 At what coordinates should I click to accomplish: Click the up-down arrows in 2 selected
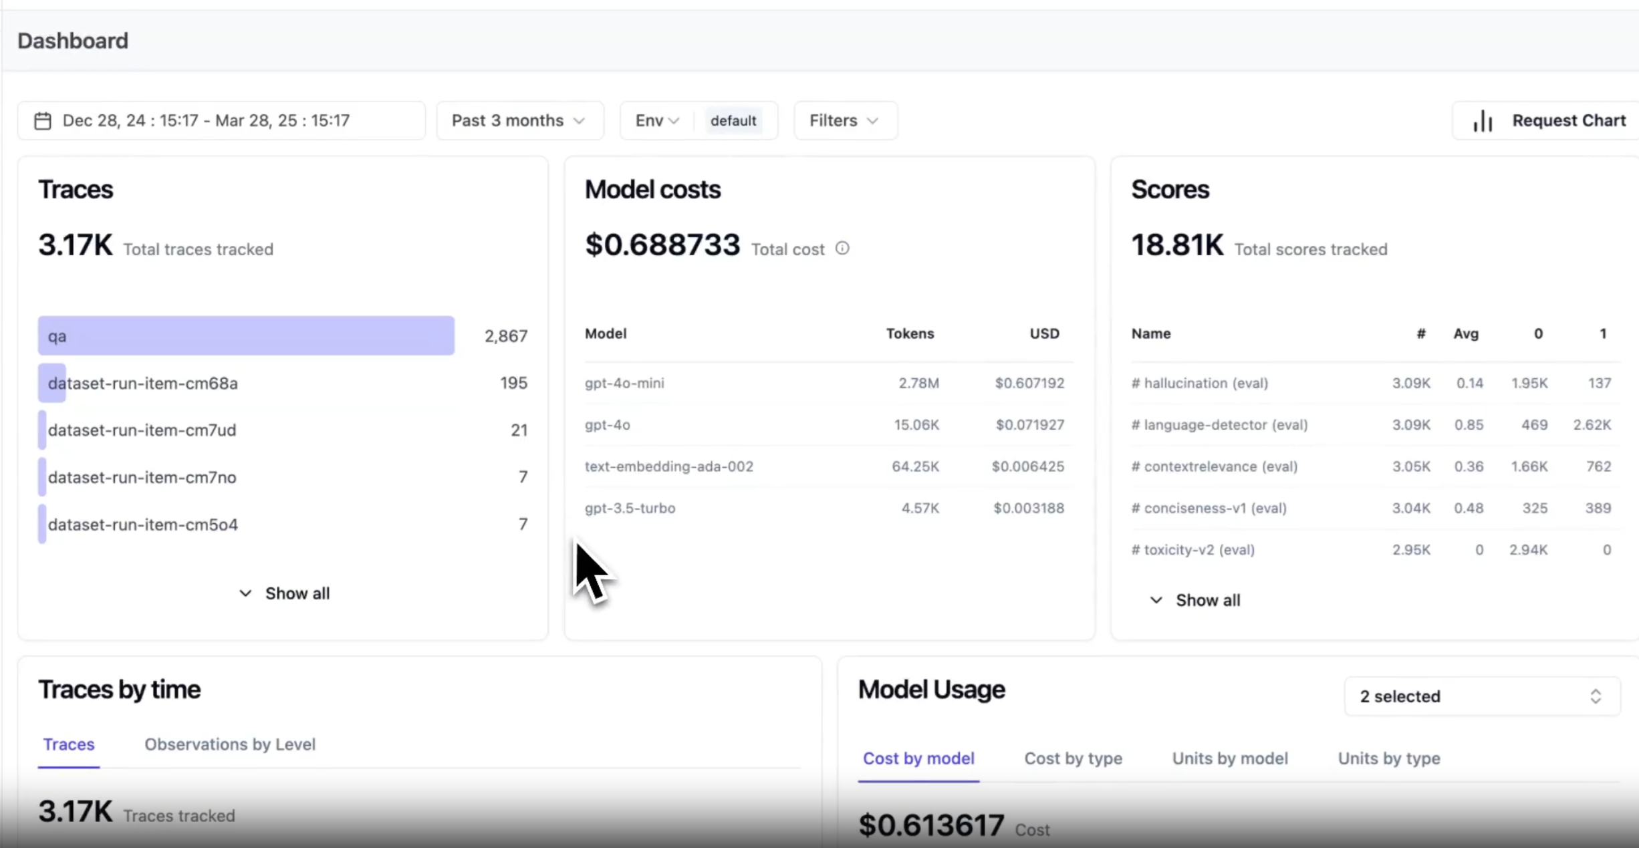click(x=1596, y=696)
